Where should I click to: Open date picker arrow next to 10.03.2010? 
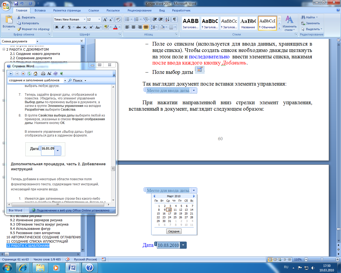coord(183,245)
